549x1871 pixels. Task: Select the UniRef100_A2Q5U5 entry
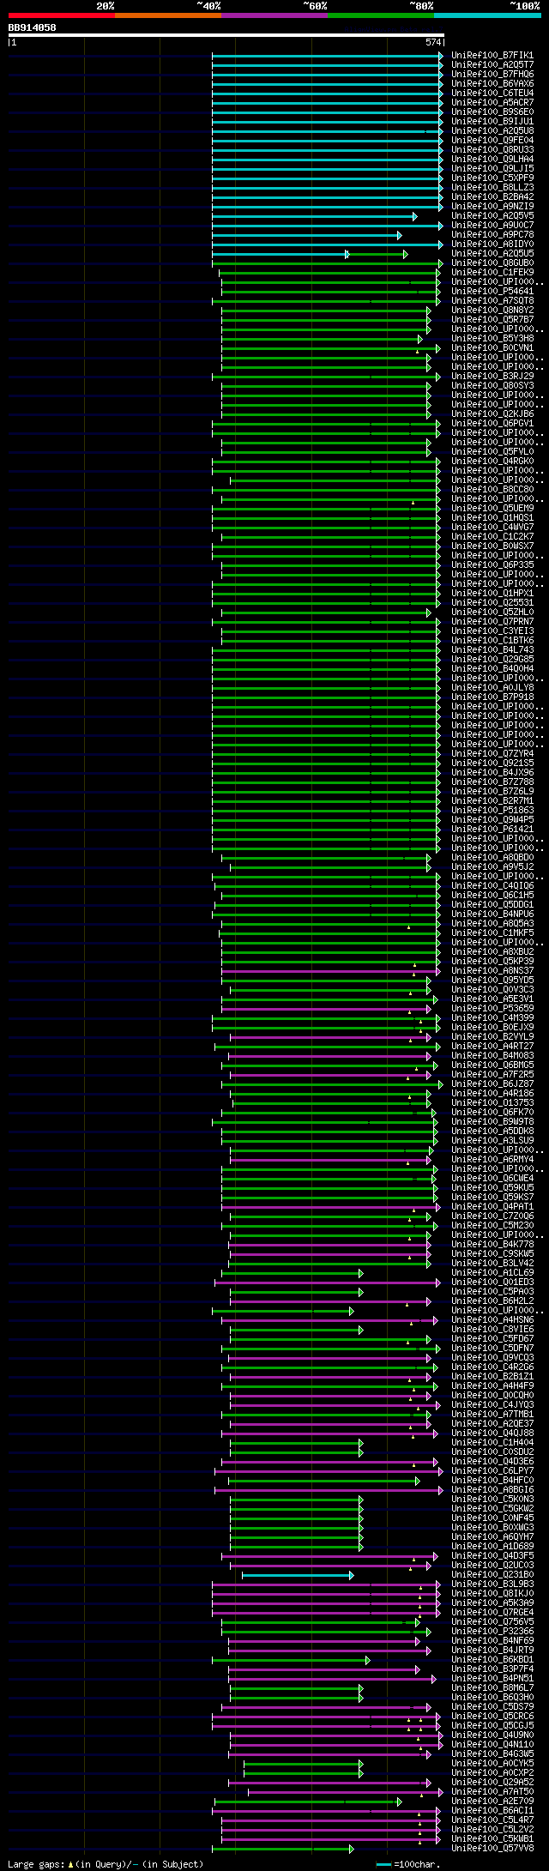[492, 253]
